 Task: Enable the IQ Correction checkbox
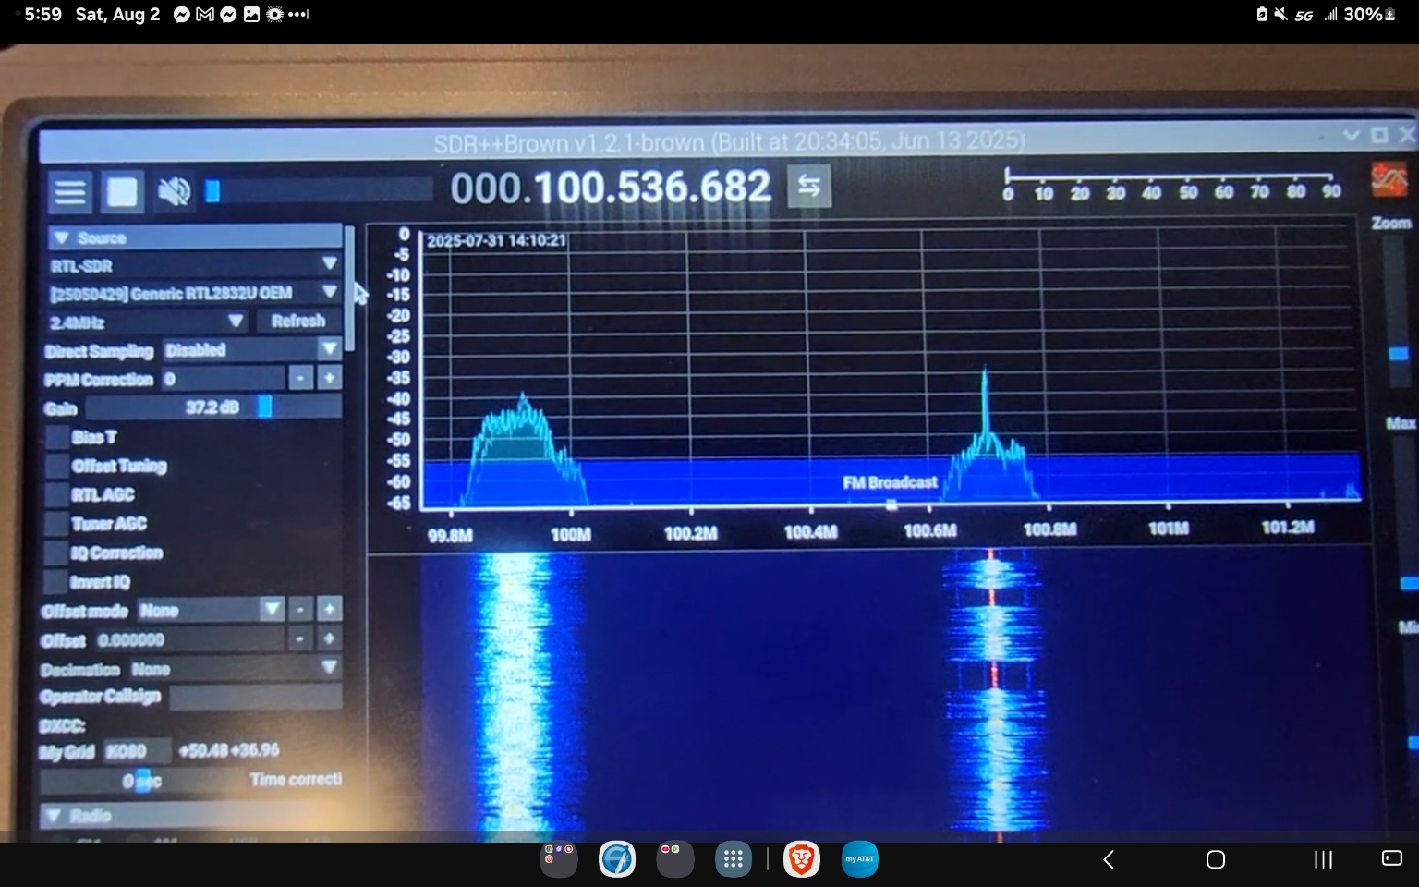(x=56, y=553)
